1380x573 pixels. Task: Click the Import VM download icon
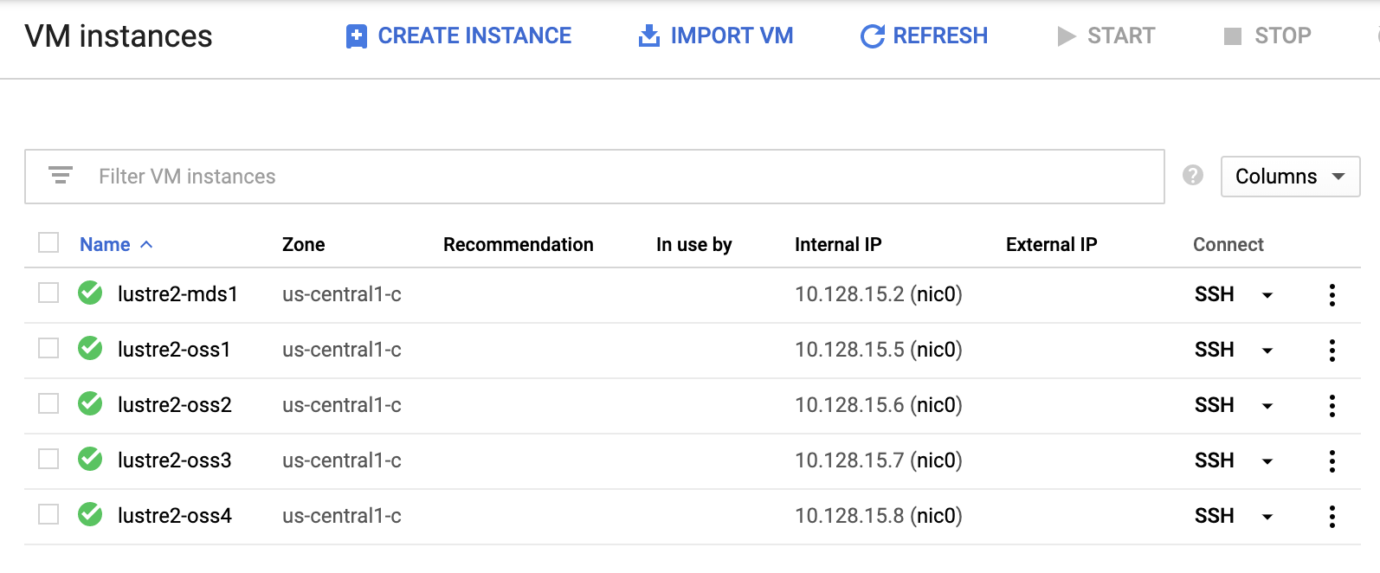(648, 36)
